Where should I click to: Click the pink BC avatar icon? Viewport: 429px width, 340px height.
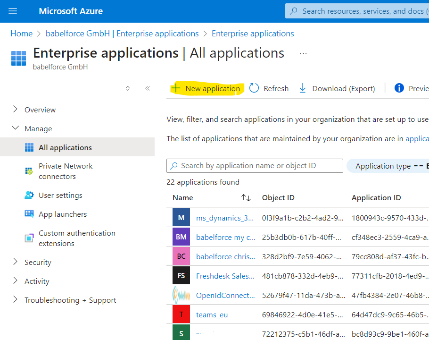click(181, 256)
